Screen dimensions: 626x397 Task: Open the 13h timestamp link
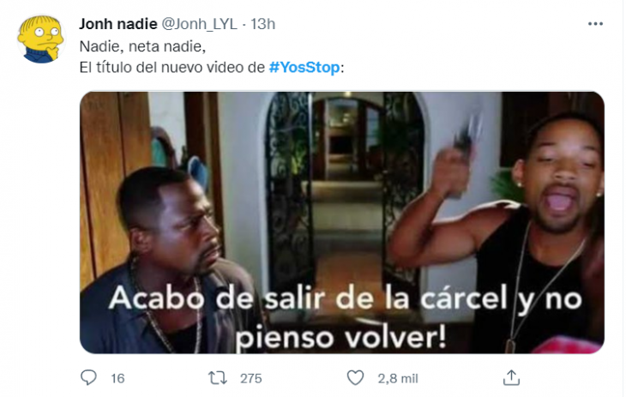click(x=262, y=24)
